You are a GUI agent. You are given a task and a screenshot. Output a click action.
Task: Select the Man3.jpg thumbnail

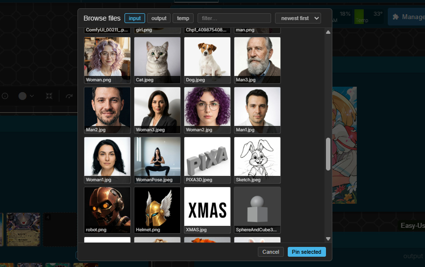(257, 60)
